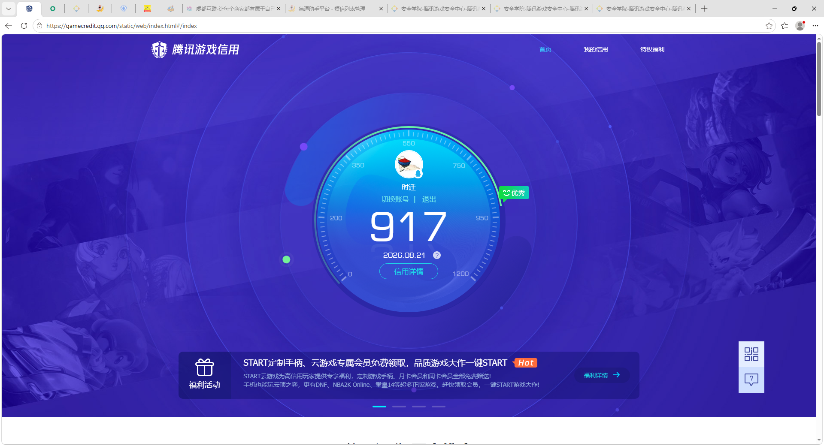Open 特权福利 navigation item

[652, 49]
